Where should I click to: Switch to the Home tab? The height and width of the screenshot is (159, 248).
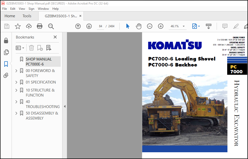(10, 16)
